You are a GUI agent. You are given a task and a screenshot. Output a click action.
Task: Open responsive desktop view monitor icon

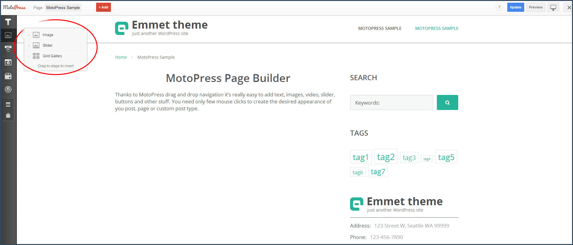pyautogui.click(x=553, y=8)
